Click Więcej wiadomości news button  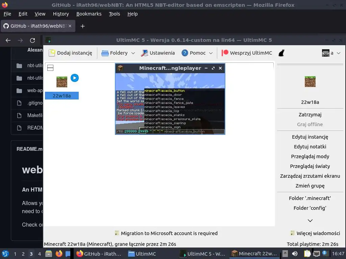point(315,233)
